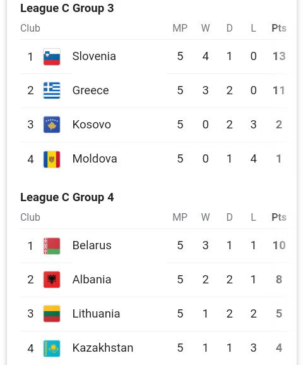Open the Kazakhstan team name
303x365 pixels.
click(x=103, y=348)
